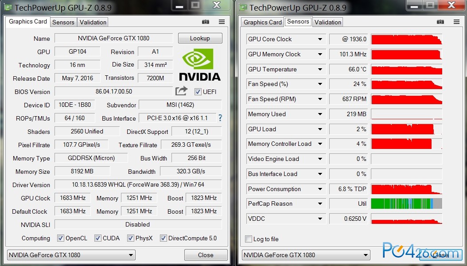Click the camera icon in Sensors window
The image size is (467, 266).
click(440, 22)
